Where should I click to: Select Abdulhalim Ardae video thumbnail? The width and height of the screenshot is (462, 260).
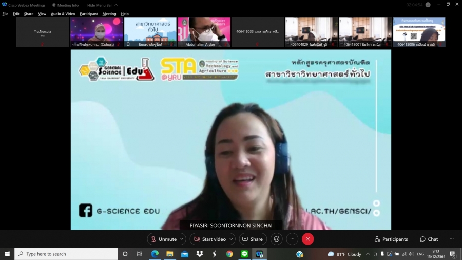pyautogui.click(x=204, y=32)
